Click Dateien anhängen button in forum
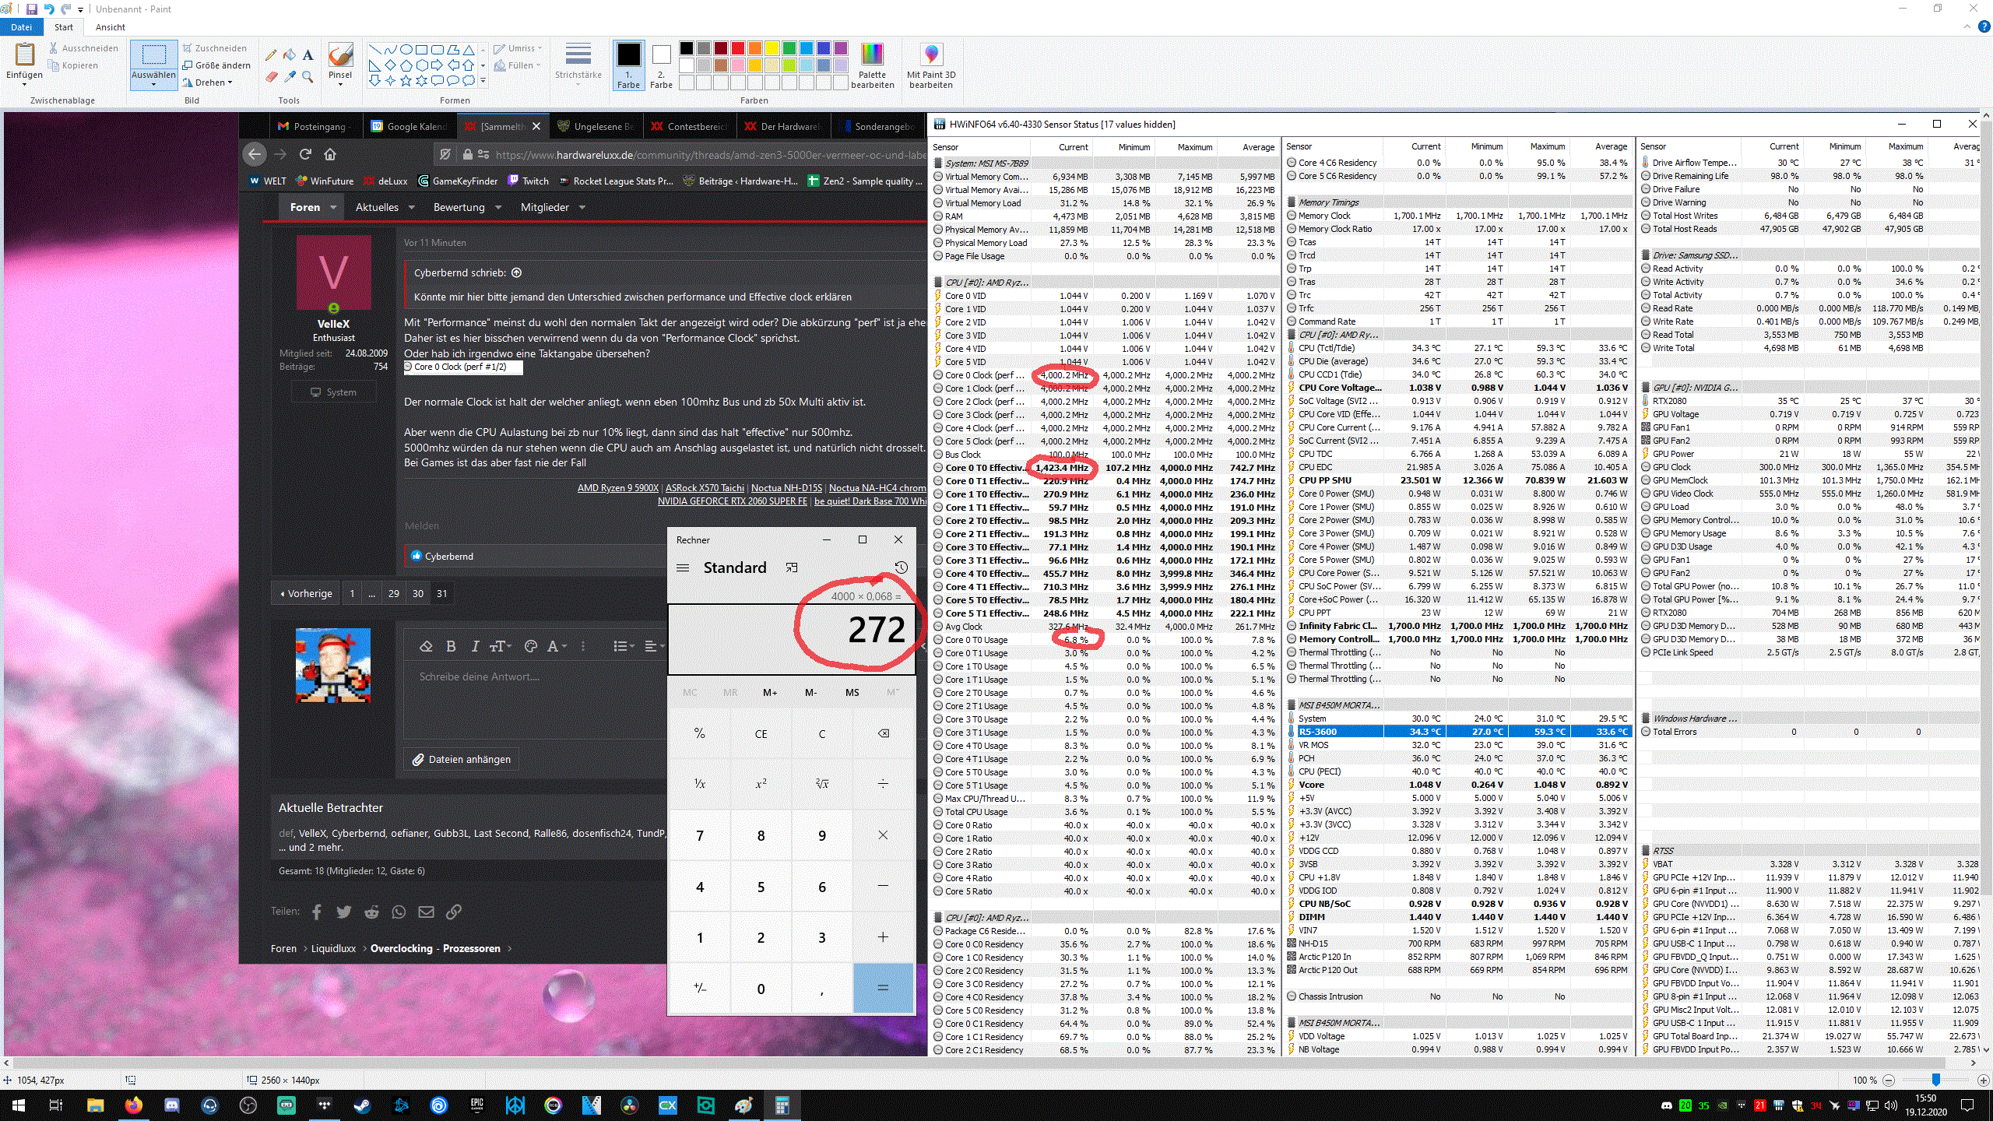 tap(462, 759)
